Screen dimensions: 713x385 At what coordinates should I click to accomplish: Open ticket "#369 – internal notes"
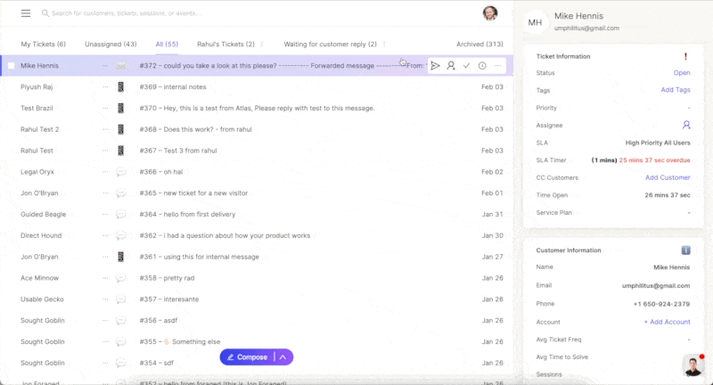(173, 86)
